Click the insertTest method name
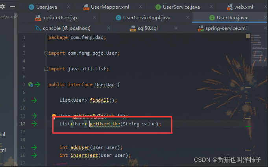This screenshot has height=167, width=268. [x=84, y=155]
